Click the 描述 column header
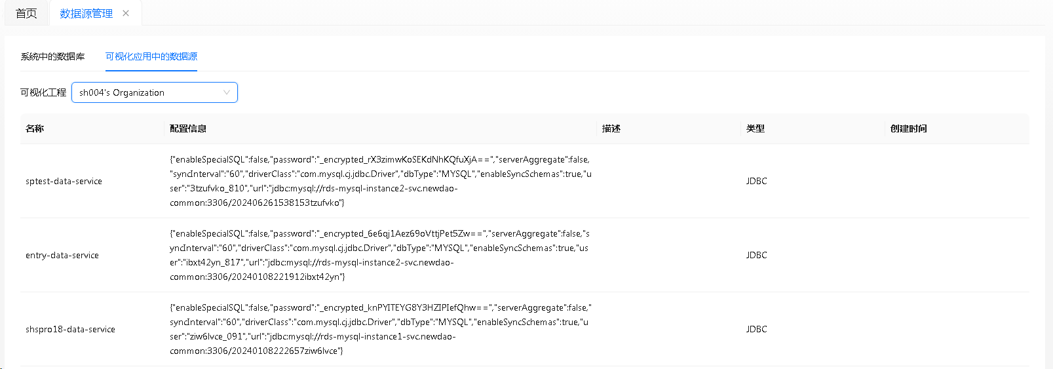1053x369 pixels. pos(611,128)
